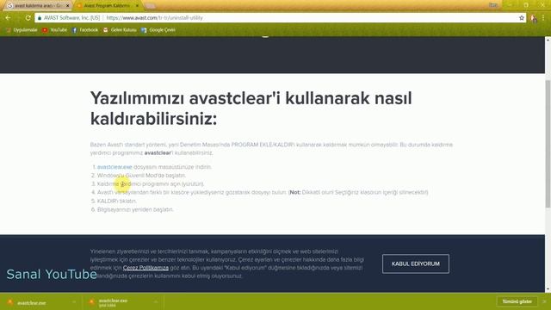Open the YouTube bookmark

click(x=55, y=30)
